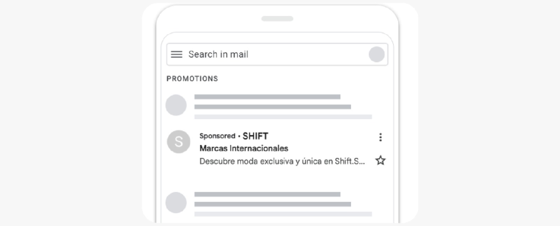The width and height of the screenshot is (560, 226).
Task: Click the first email's top placeholder line
Action: [267, 97]
